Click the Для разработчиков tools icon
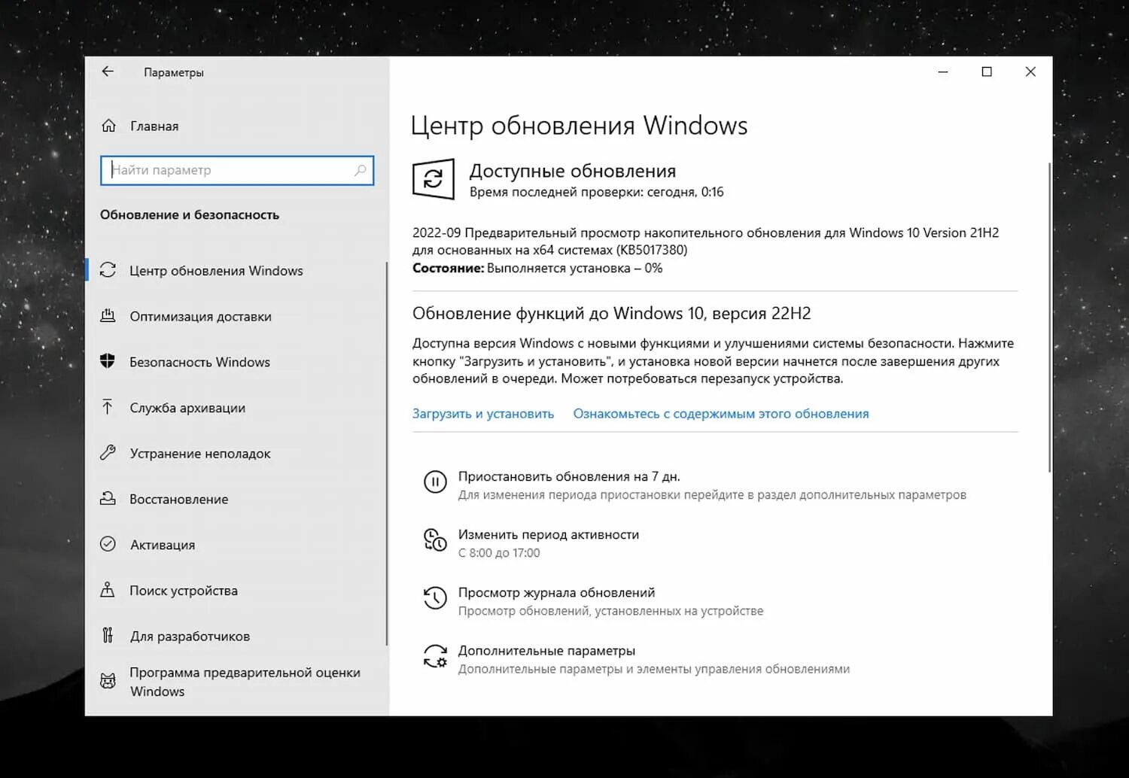Viewport: 1129px width, 778px height. point(108,636)
